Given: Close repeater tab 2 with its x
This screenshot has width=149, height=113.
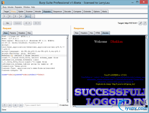Looking at the screenshot, I should (12, 16).
